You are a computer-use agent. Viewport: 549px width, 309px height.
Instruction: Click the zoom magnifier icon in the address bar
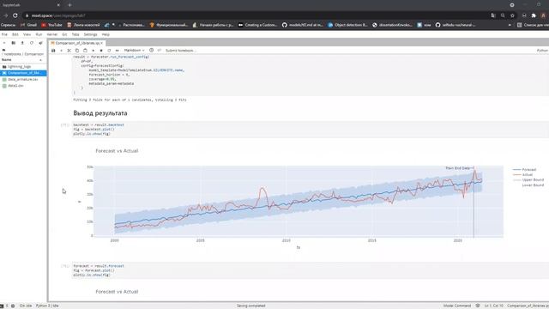click(503, 15)
